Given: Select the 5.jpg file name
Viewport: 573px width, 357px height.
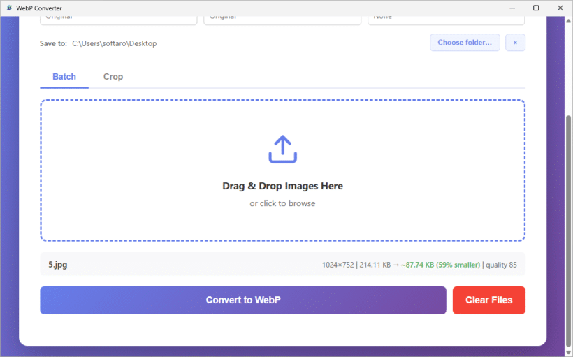Looking at the screenshot, I should (58, 265).
